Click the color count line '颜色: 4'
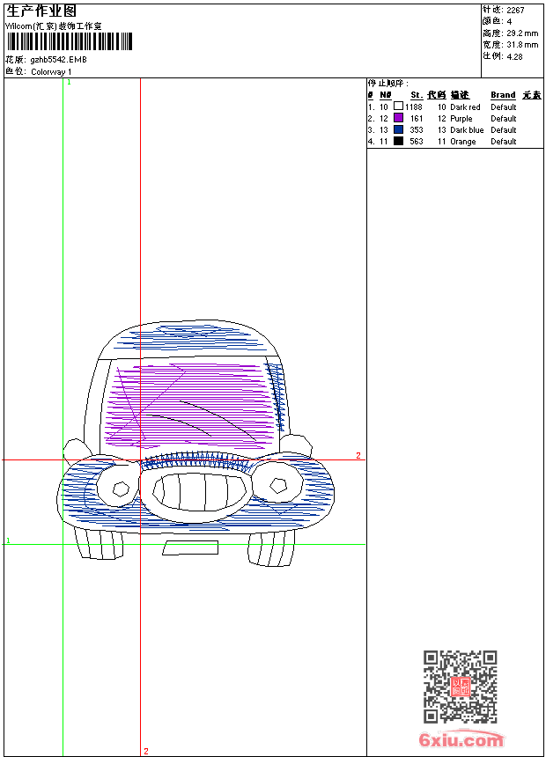Screen dimensions: 546x757 pos(497,21)
